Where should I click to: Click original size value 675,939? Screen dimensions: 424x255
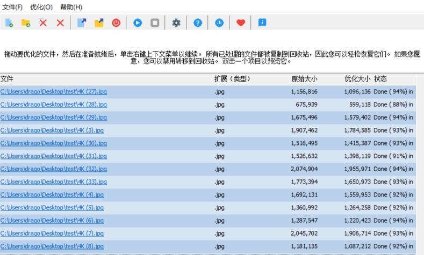(306, 105)
